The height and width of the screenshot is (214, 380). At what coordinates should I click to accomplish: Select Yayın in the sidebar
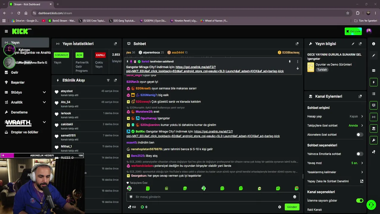(25, 43)
